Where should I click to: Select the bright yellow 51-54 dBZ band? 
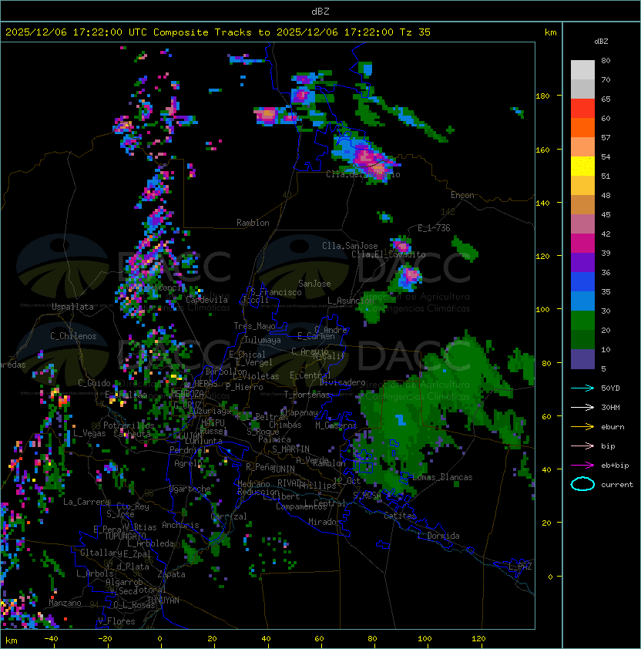[x=582, y=166]
